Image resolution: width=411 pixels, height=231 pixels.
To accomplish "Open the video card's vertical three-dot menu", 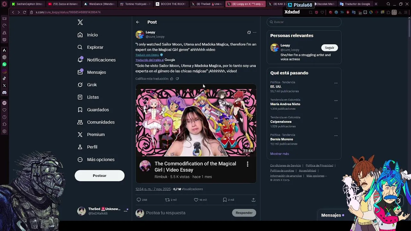I will tap(248, 164).
